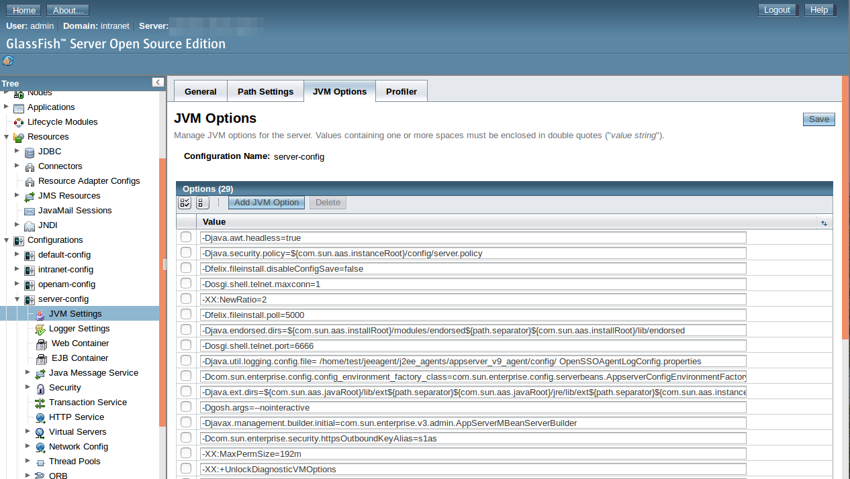Image resolution: width=850 pixels, height=479 pixels.
Task: Click the HTTP Service globe icon
Action: [40, 417]
